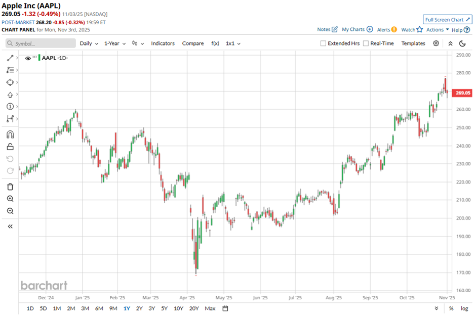Viewport: 476px width, 318px height.
Task: Click the Watch star icon
Action: (x=419, y=29)
